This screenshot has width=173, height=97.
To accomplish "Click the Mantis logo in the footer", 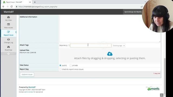I will [x=153, y=88].
